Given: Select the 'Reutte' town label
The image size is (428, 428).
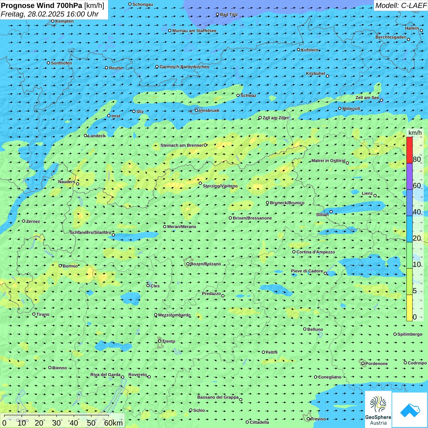Looking at the screenshot, I should click(116, 68).
